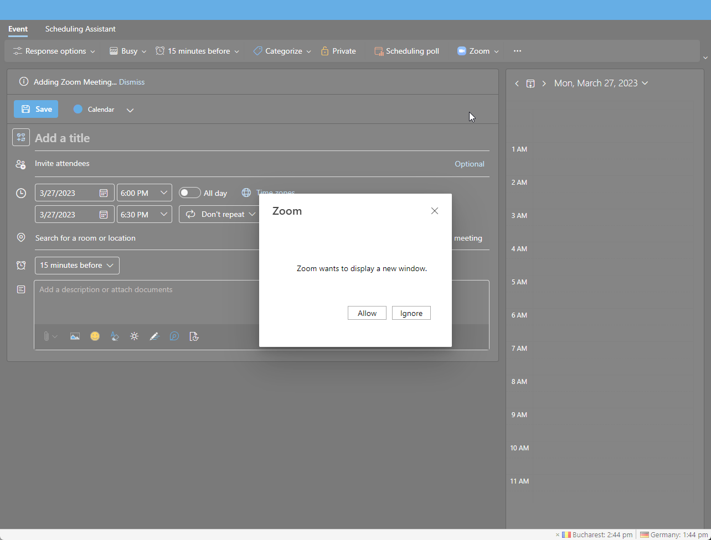Click the Add a title field
This screenshot has height=540, width=711.
coord(262,138)
